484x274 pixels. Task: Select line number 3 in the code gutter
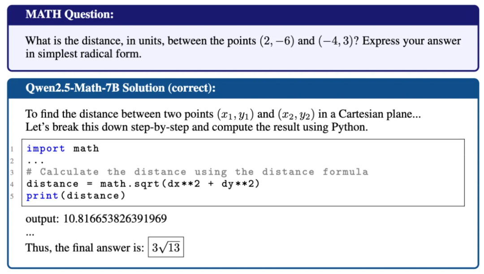click(13, 172)
